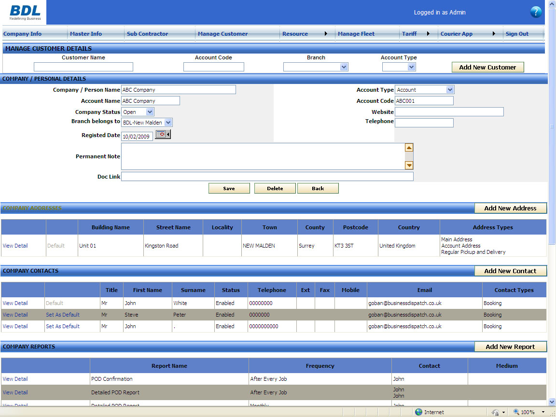Screen dimensions: 556x417
Task: Click the Address Types column header
Action: (493, 227)
